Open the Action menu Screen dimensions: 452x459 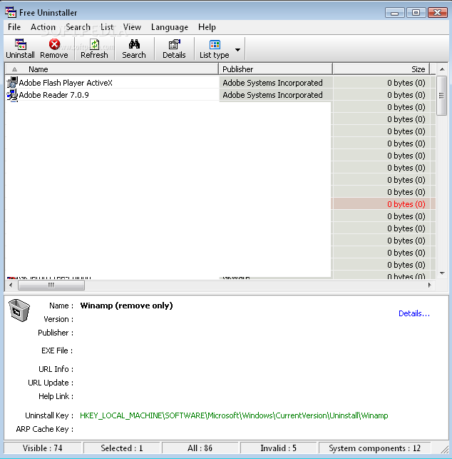coord(43,27)
